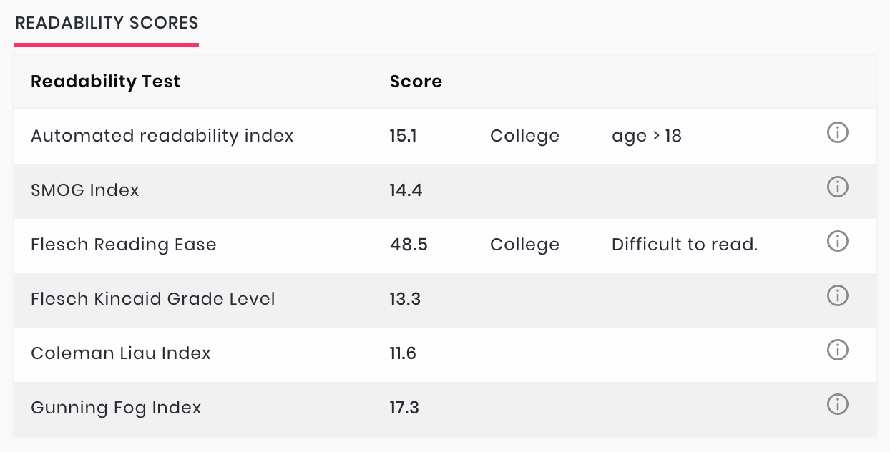This screenshot has height=452, width=890.
Task: Click the SMOG Index row label
Action: click(84, 190)
